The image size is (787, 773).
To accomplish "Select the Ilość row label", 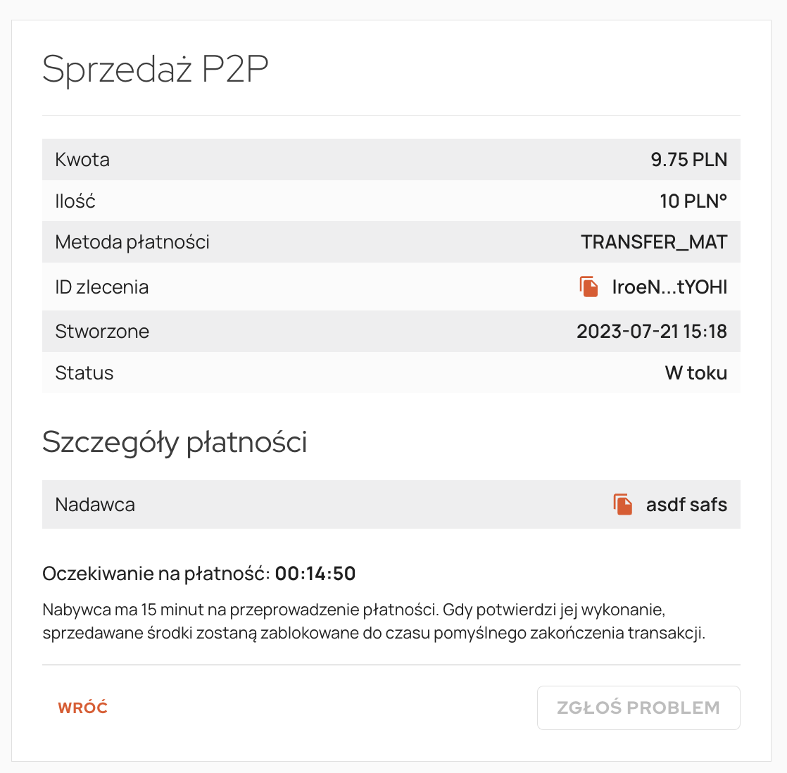I will pos(75,201).
